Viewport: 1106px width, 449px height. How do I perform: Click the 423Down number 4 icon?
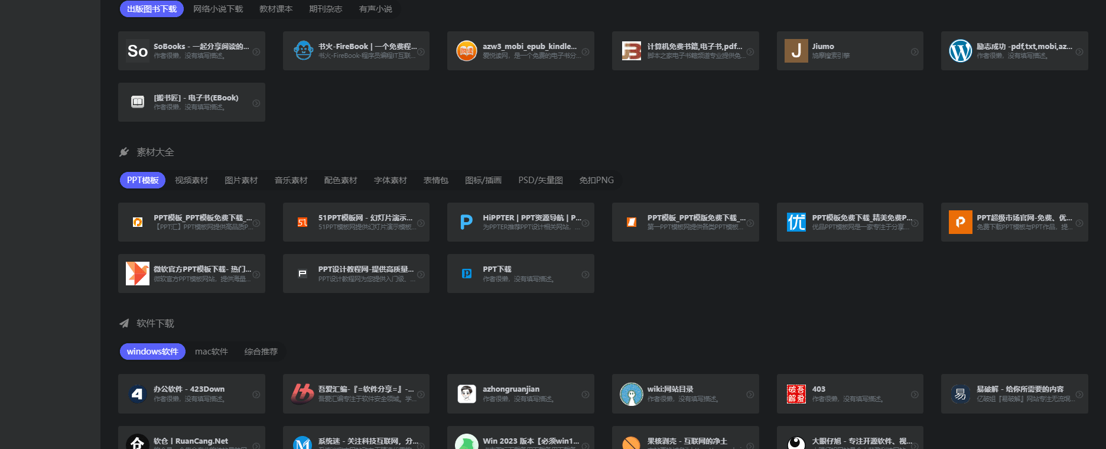138,393
